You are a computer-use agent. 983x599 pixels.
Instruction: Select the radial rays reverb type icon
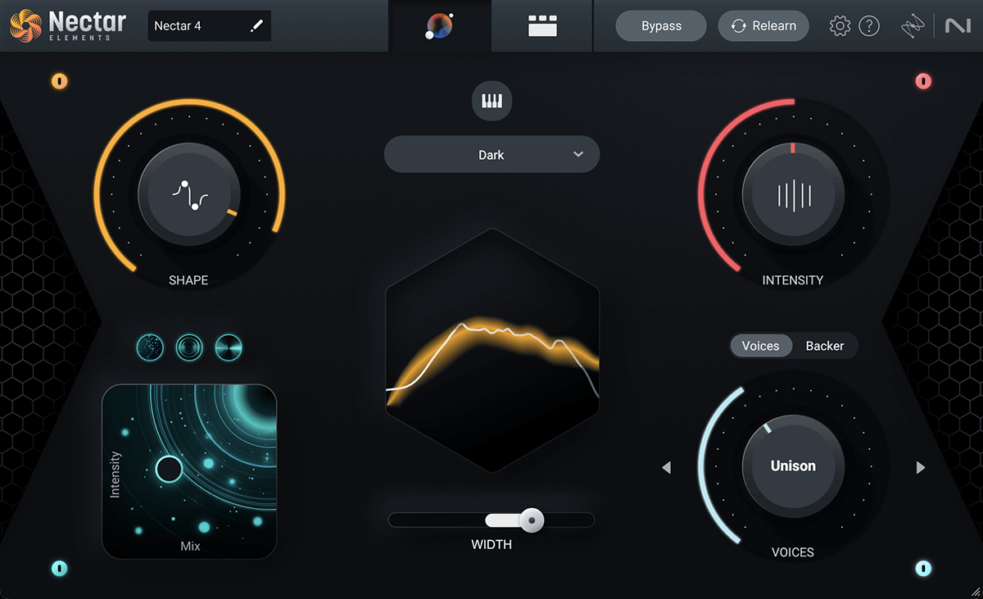pyautogui.click(x=229, y=347)
